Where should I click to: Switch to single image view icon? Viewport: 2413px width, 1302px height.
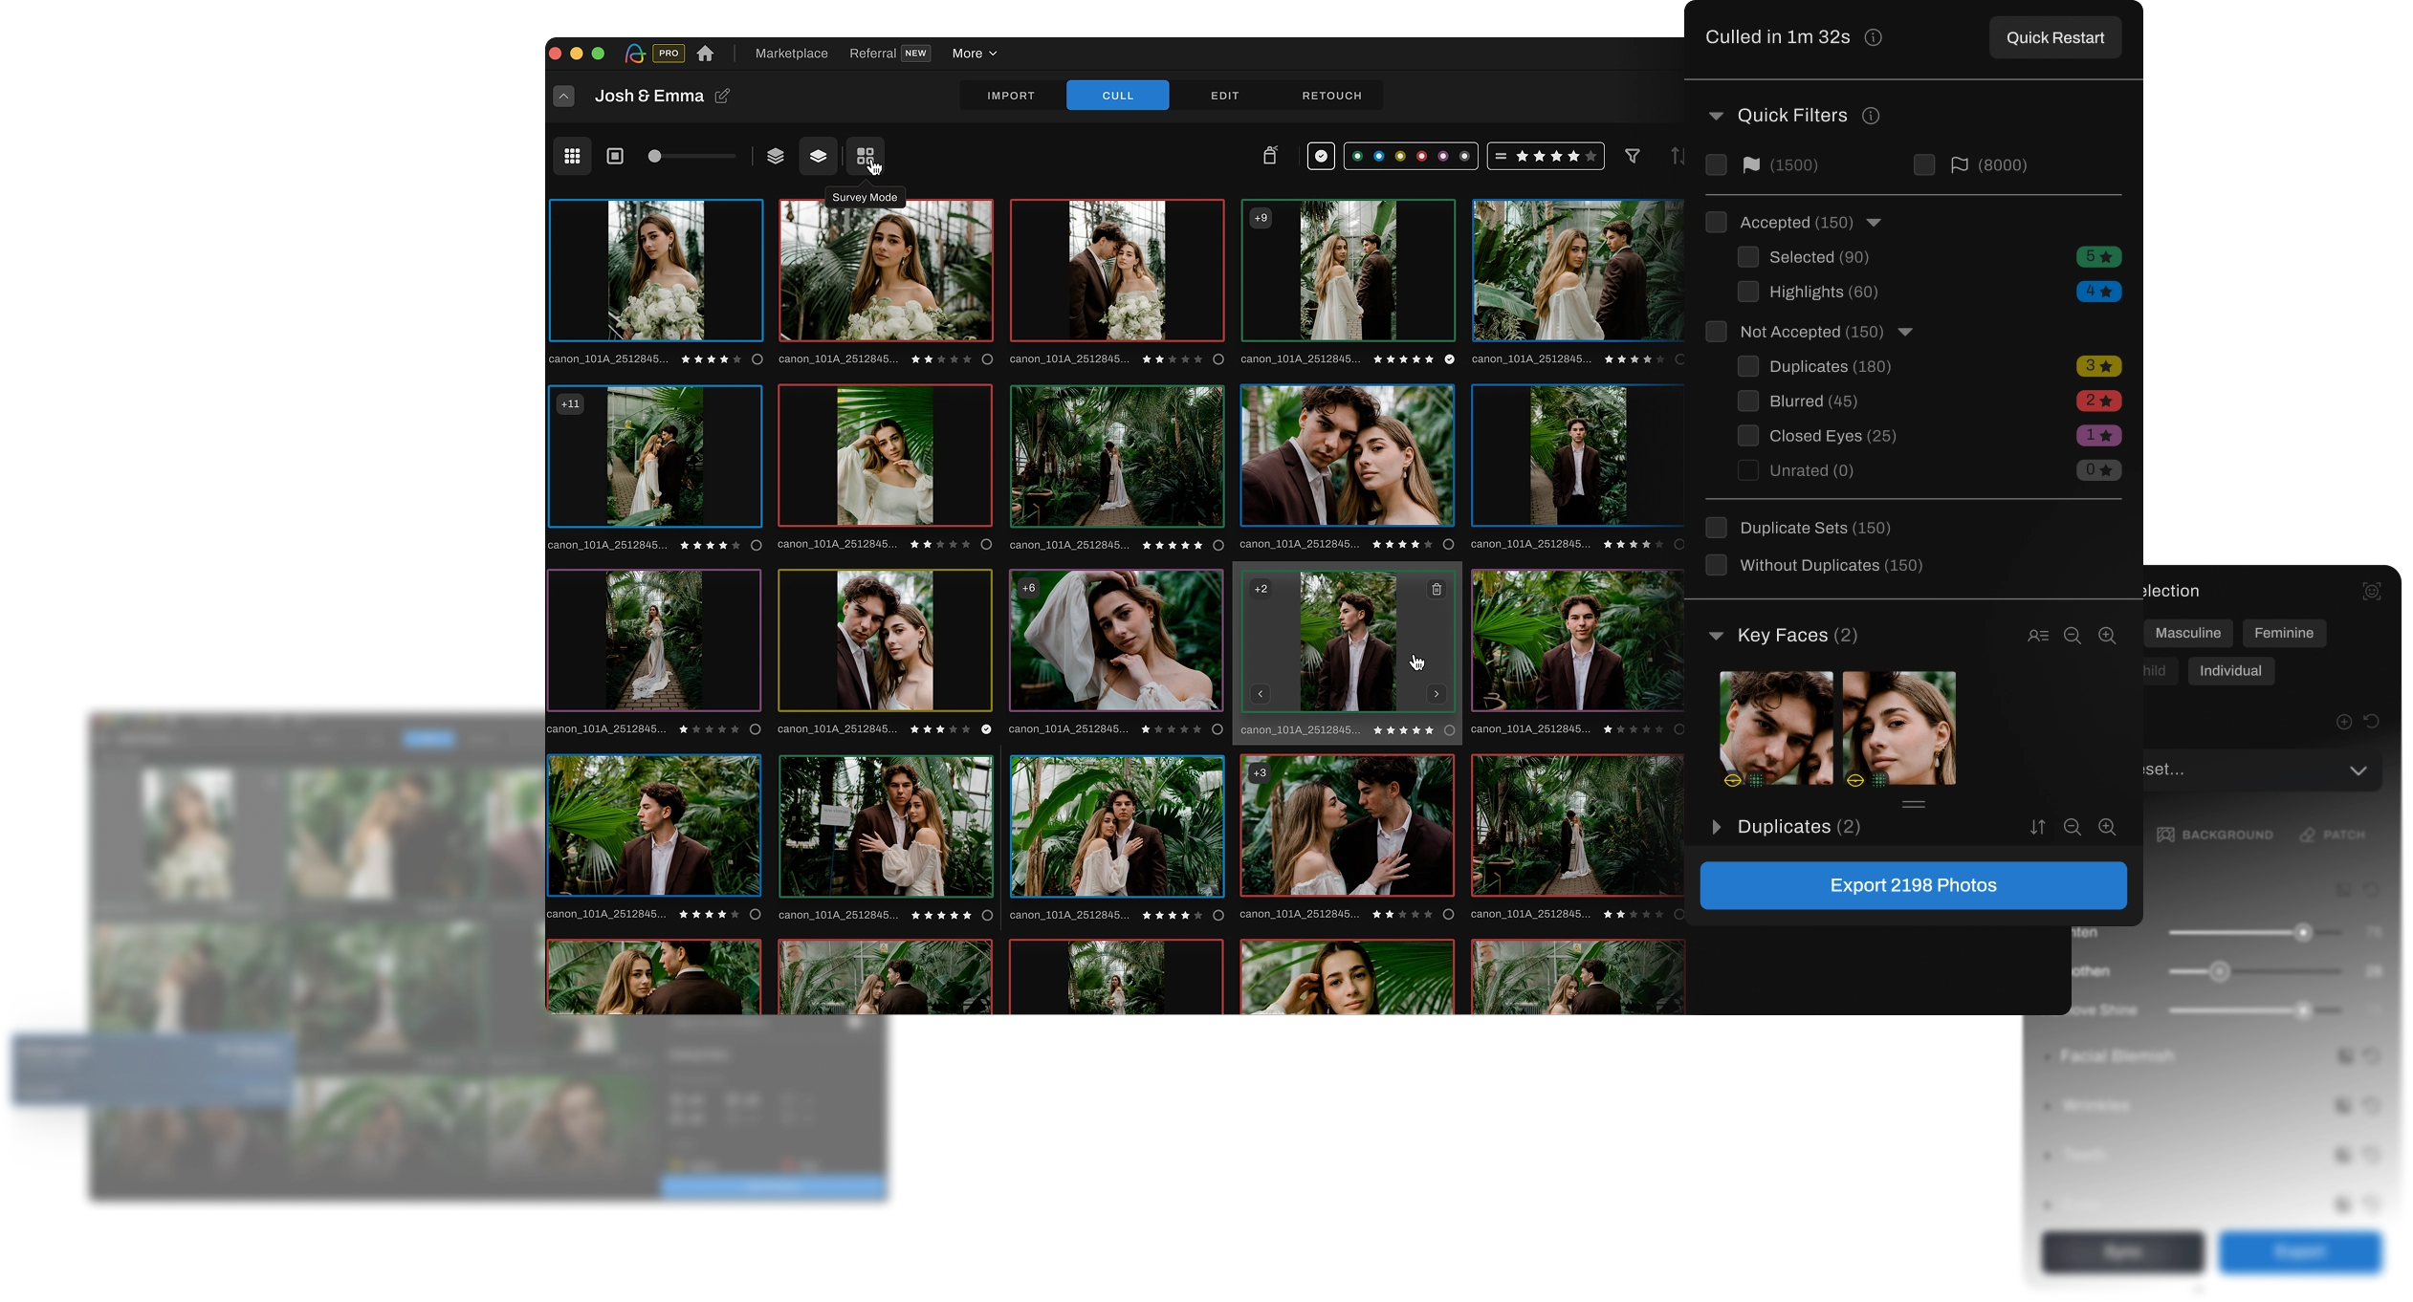coord(615,156)
